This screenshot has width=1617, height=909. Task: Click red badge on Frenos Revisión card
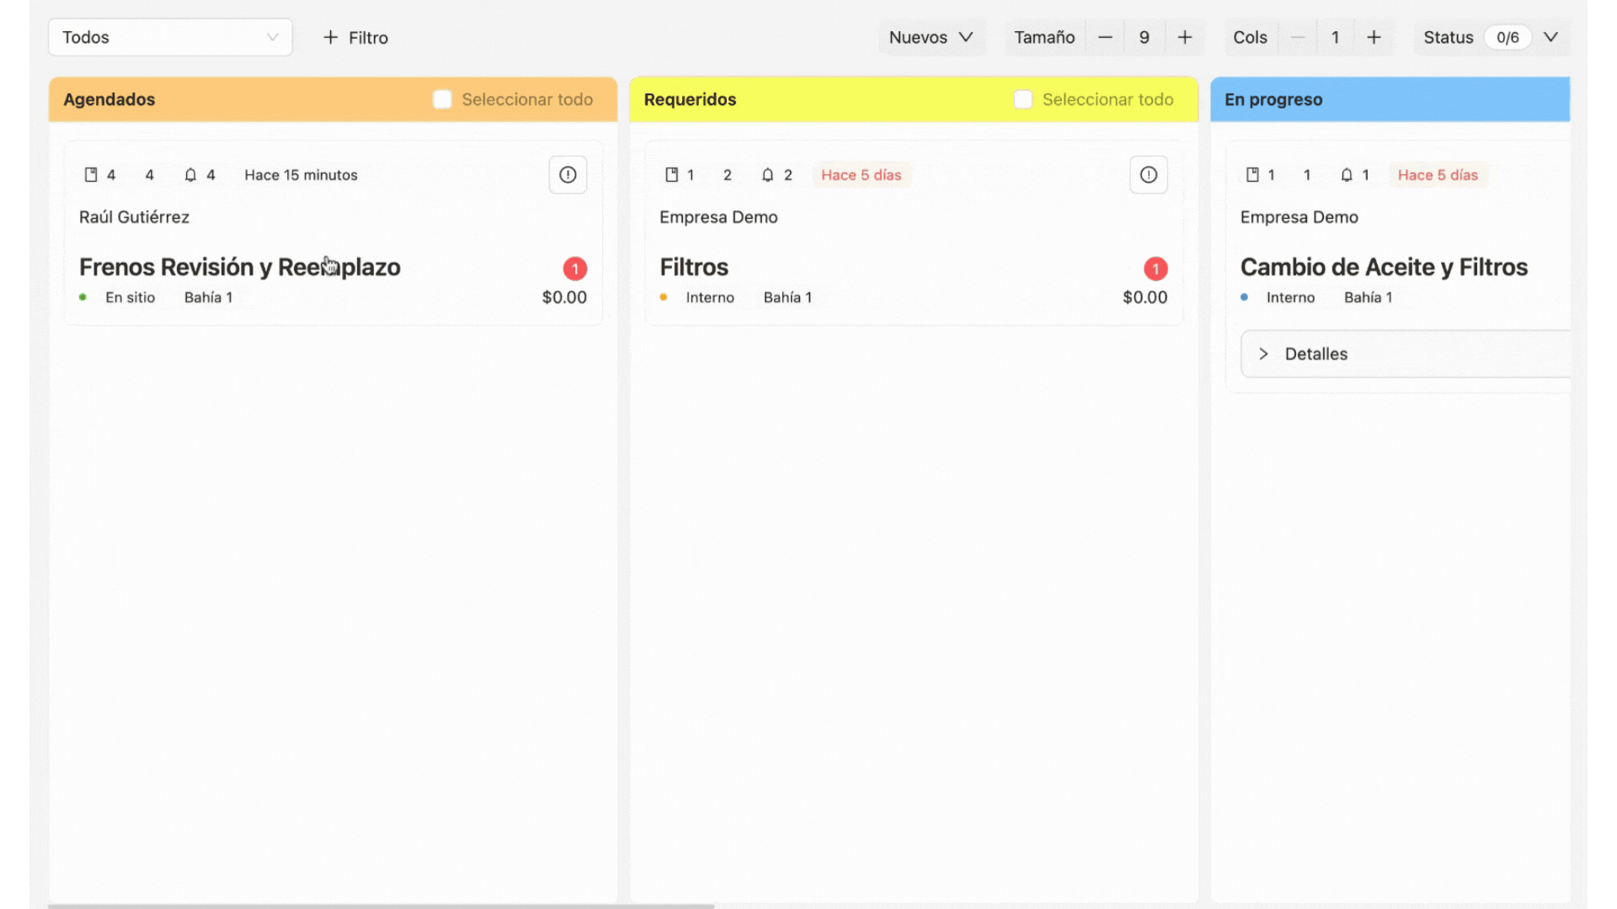(574, 268)
